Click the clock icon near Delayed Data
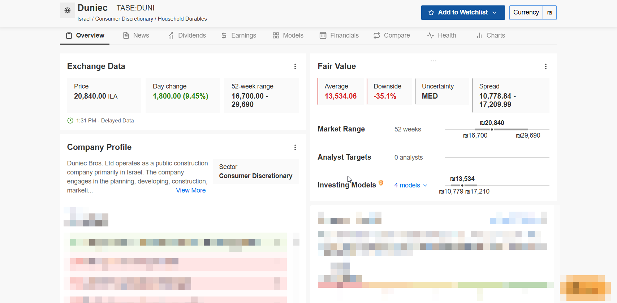 (x=70, y=121)
